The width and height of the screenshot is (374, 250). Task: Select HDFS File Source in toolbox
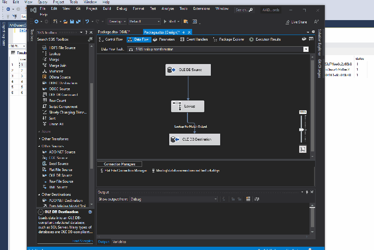point(62,48)
